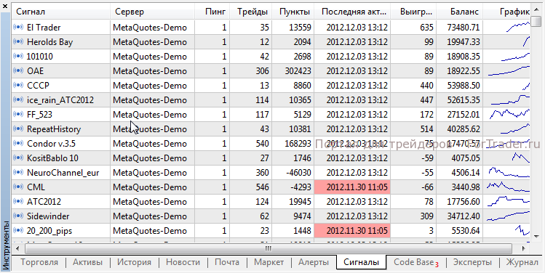Select the OAE signal name
Image resolution: width=545 pixels, height=273 pixels.
(35, 71)
